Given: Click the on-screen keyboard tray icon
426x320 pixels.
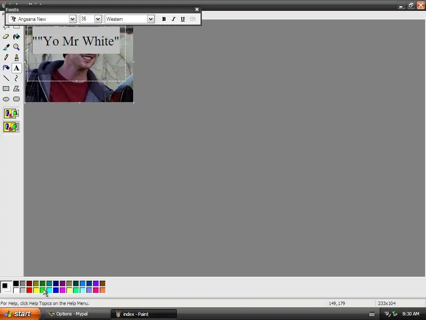Looking at the screenshot, I should [x=372, y=314].
